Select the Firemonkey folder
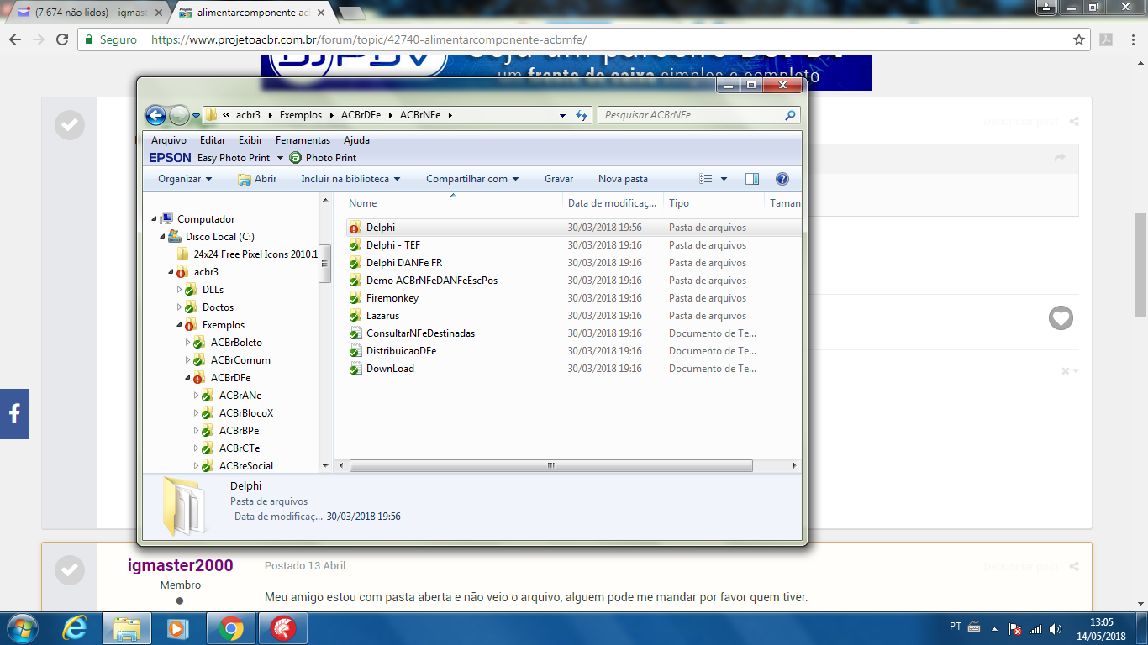1148x645 pixels. (x=392, y=298)
